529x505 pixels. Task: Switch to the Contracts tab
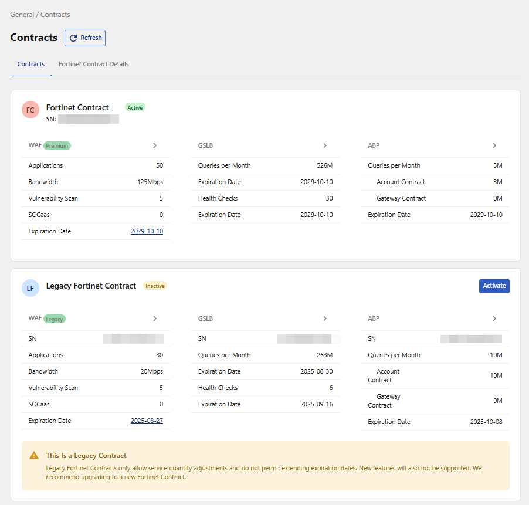pyautogui.click(x=31, y=65)
